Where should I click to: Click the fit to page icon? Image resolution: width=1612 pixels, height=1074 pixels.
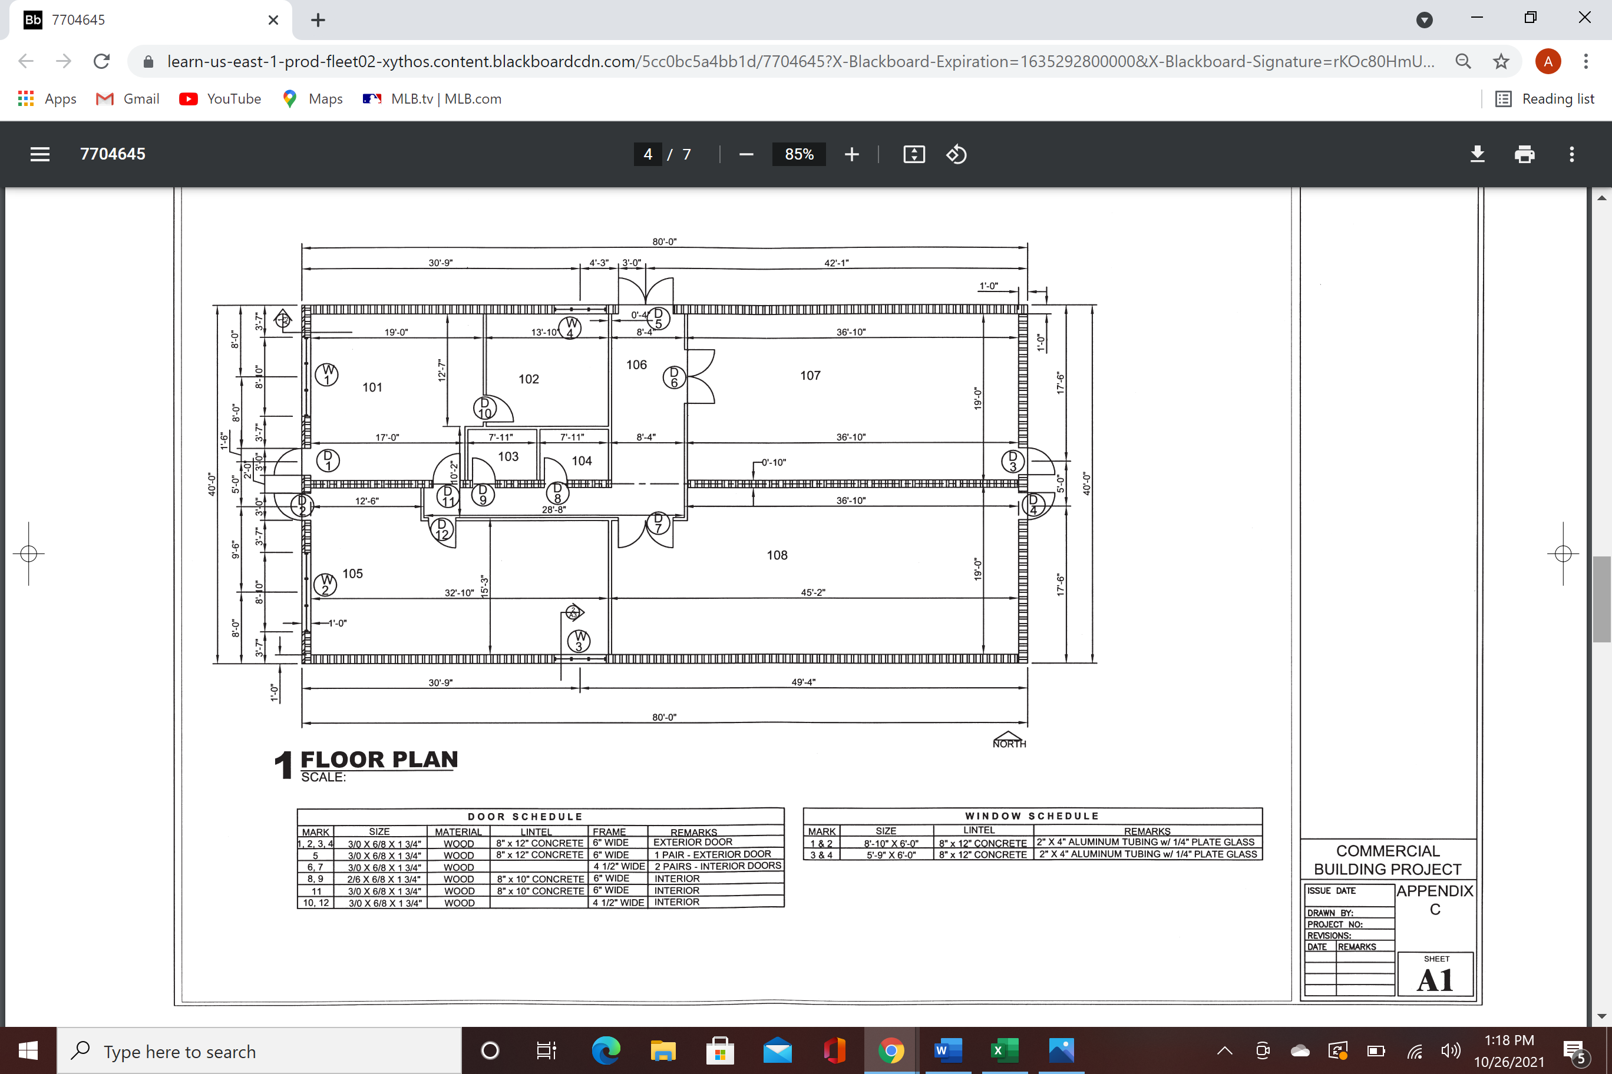[914, 154]
